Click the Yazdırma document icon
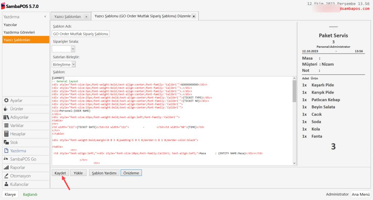Screen dimensions: 373x200 (6, 150)
